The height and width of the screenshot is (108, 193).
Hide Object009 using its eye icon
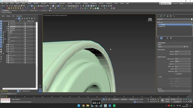[7, 28]
